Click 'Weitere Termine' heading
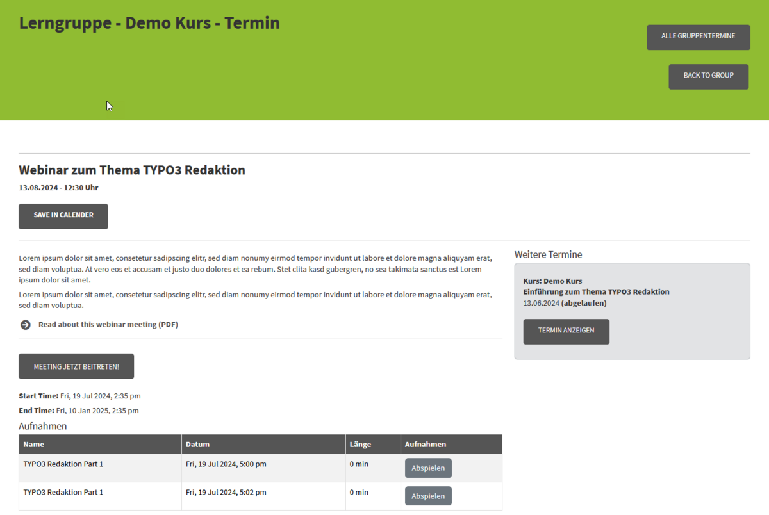This screenshot has height=515, width=769. click(548, 254)
